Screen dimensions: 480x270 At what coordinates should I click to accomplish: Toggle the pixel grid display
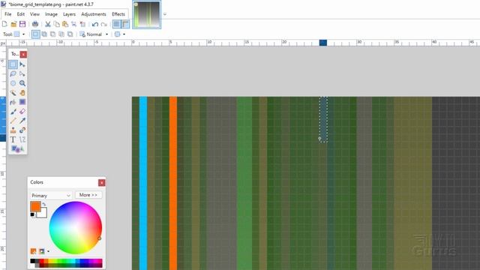(117, 24)
